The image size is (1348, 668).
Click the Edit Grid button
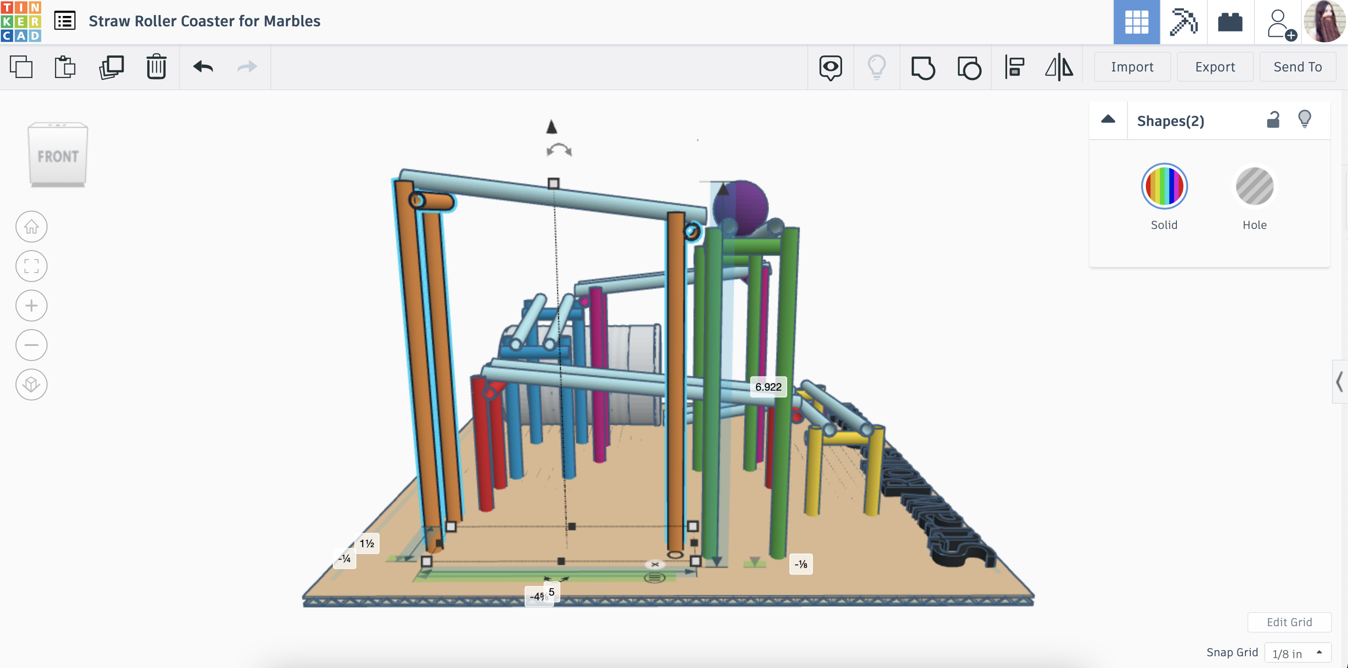coord(1289,622)
